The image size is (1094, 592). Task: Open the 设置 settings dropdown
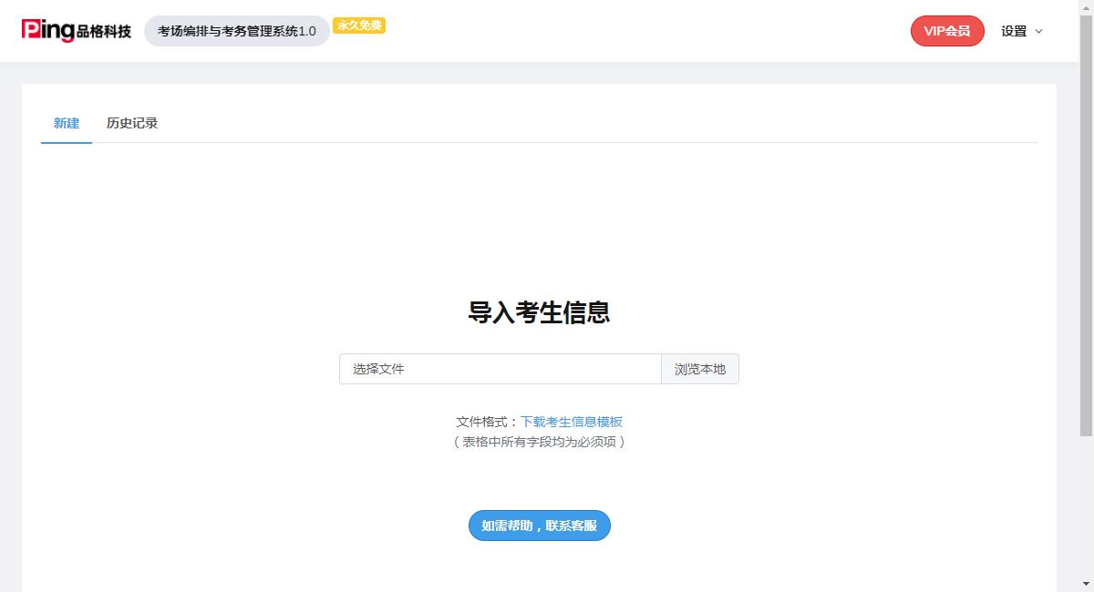pos(1015,30)
